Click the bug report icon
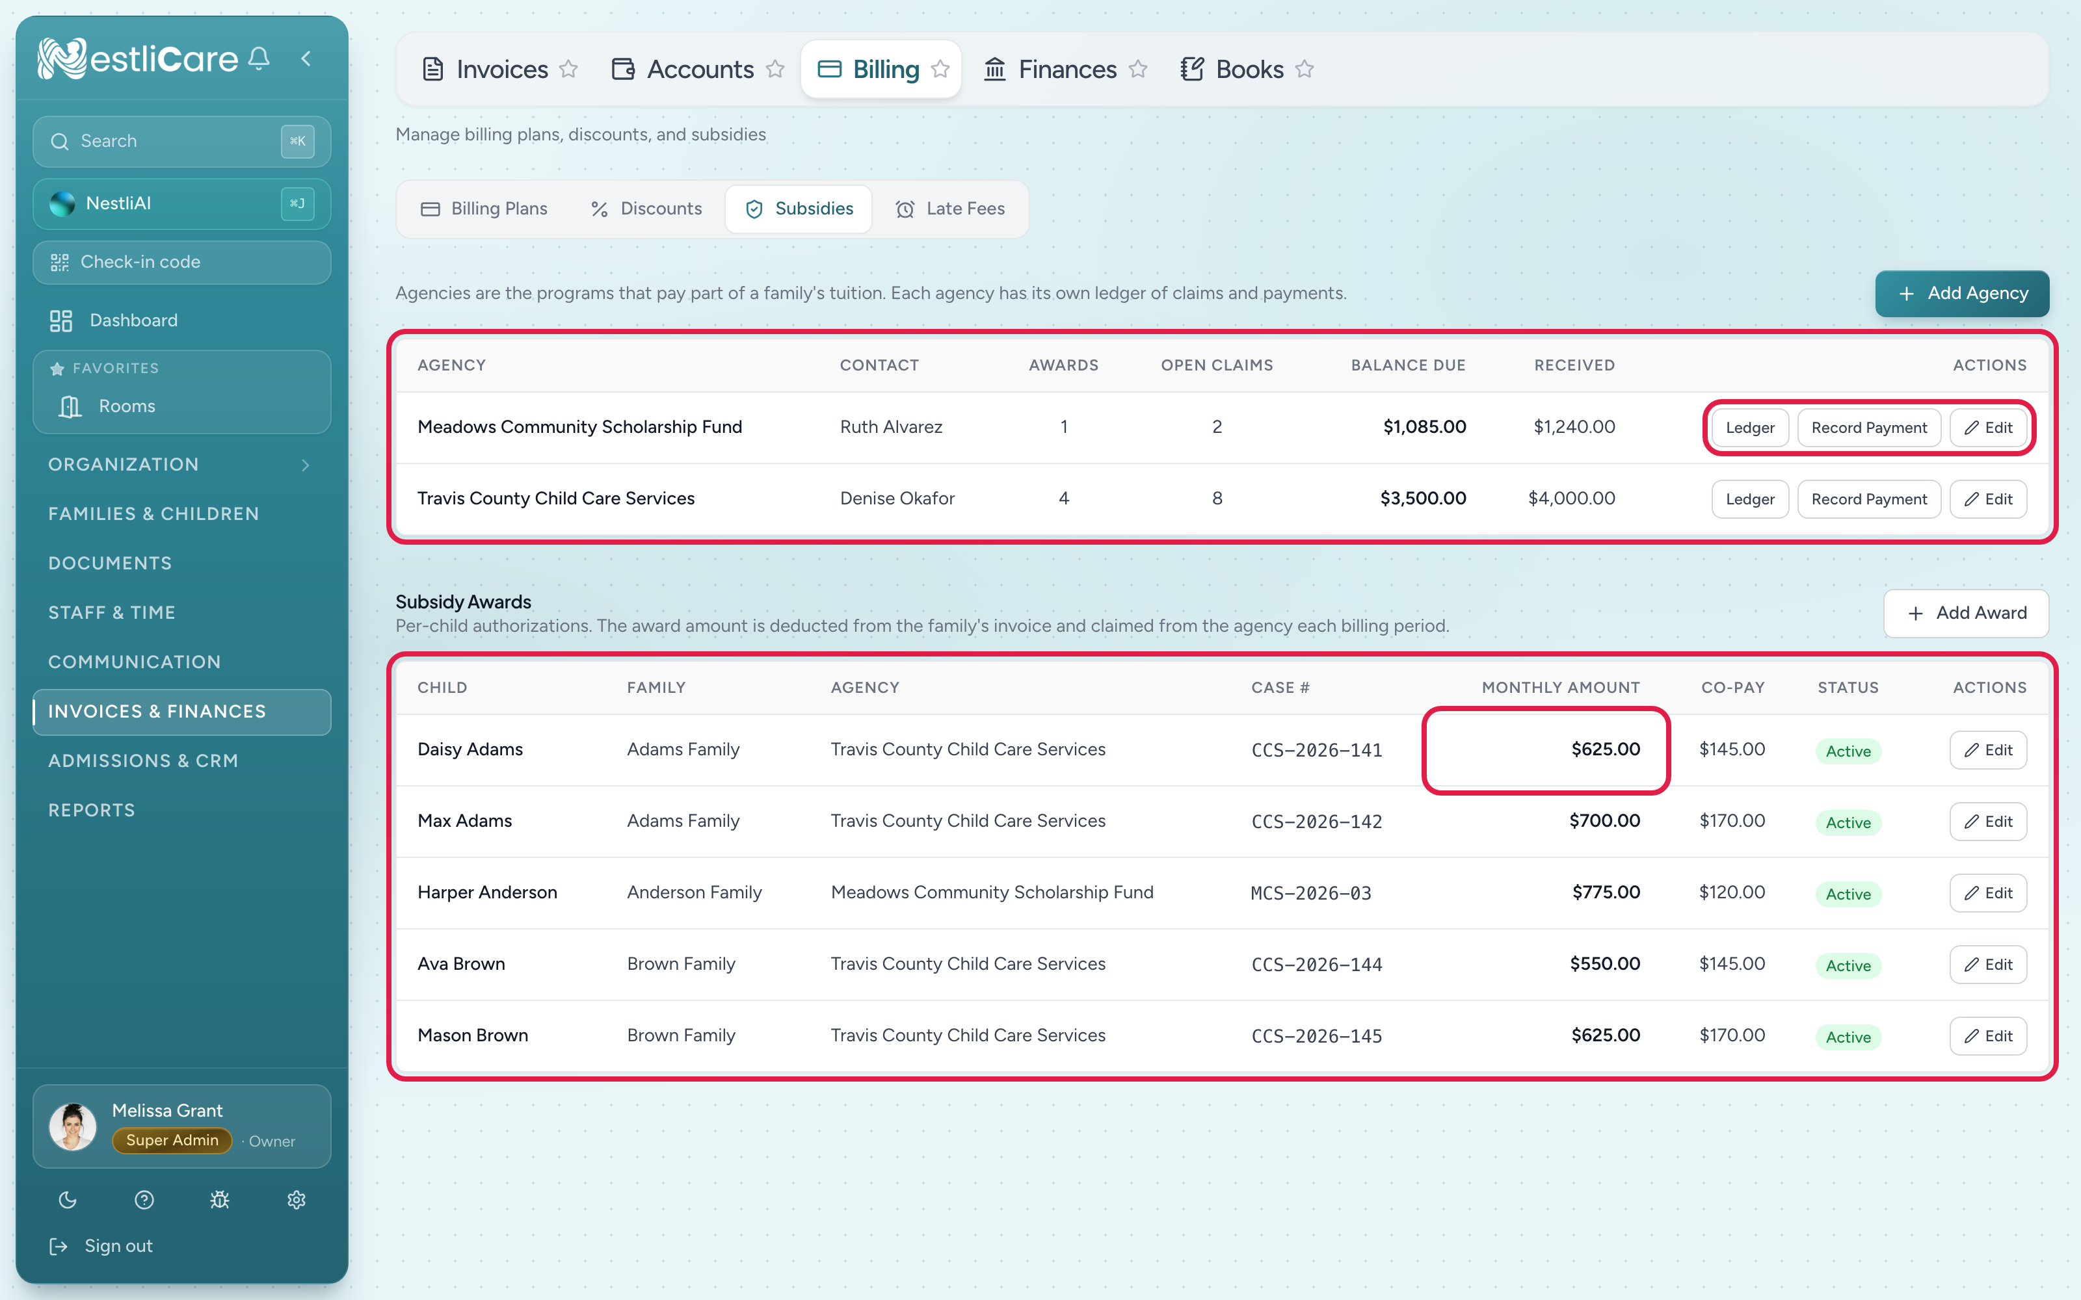The width and height of the screenshot is (2081, 1300). [x=220, y=1201]
